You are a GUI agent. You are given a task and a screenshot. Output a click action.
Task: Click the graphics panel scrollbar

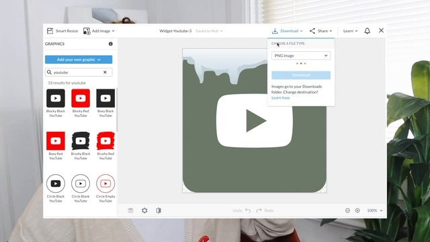tap(117, 110)
